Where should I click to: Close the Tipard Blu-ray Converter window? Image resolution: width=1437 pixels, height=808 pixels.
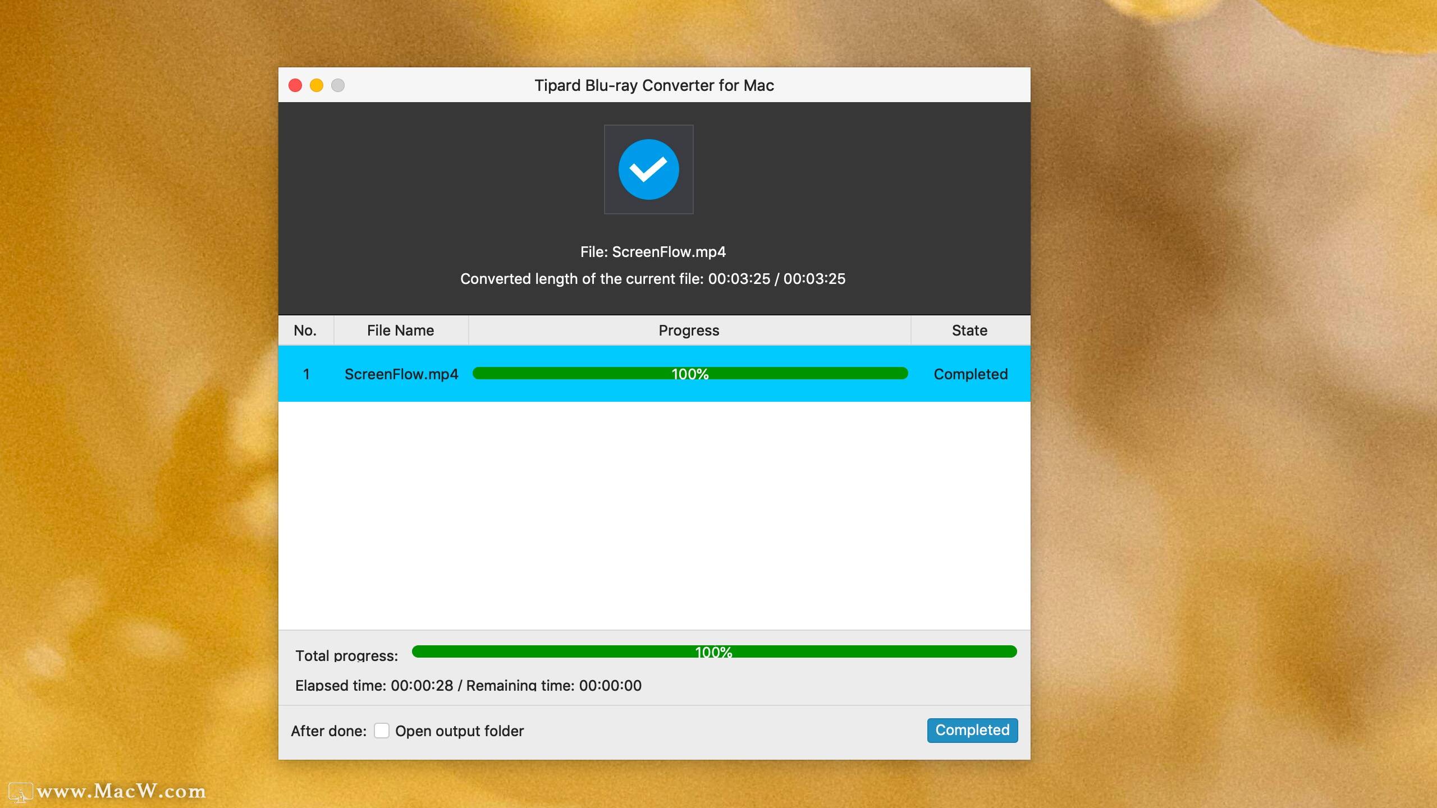pos(295,85)
